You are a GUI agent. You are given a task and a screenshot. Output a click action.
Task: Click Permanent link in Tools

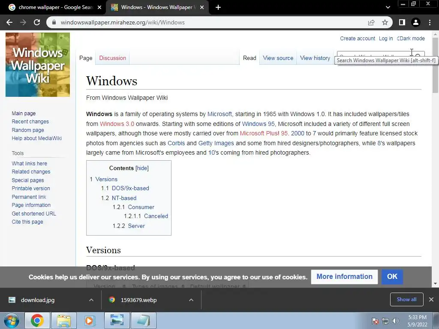29,197
